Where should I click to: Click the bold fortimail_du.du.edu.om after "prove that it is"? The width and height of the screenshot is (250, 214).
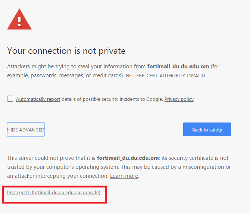(x=128, y=158)
